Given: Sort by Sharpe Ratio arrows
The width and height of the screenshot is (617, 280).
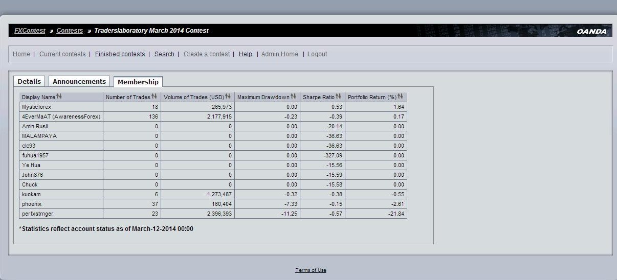Looking at the screenshot, I should 339,97.
